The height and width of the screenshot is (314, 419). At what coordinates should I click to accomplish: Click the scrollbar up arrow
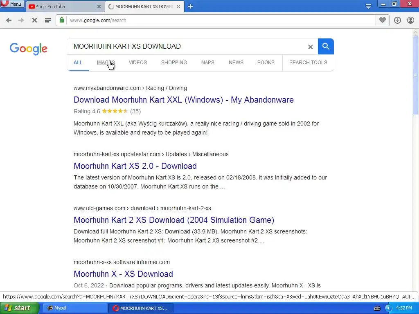pyautogui.click(x=415, y=32)
